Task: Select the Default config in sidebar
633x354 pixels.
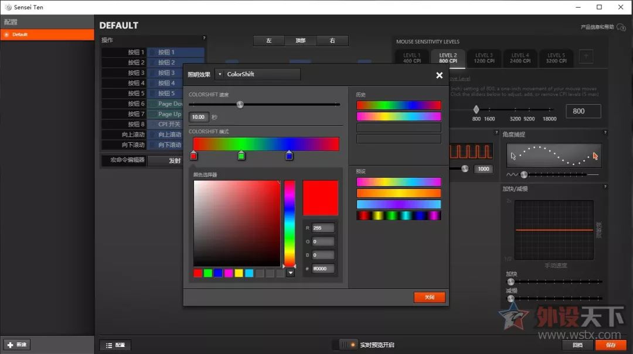Action: (47, 35)
